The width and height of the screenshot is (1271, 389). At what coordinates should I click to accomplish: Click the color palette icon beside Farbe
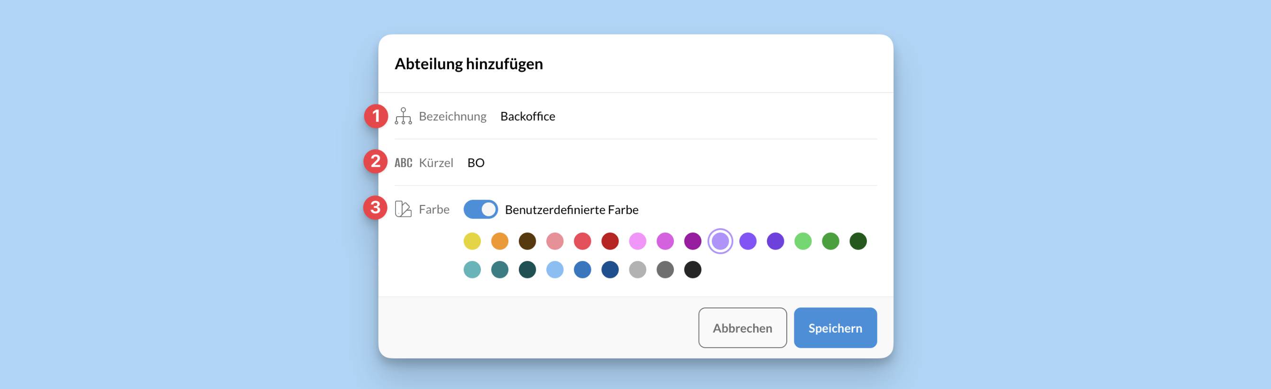403,209
